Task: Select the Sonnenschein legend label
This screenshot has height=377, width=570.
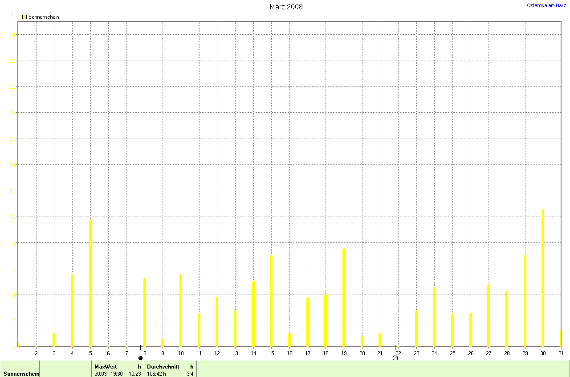Action: pyautogui.click(x=44, y=17)
